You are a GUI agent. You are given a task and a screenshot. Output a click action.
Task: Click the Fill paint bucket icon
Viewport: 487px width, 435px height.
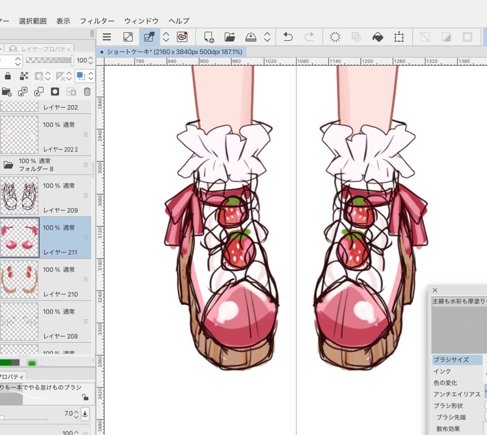pos(378,37)
